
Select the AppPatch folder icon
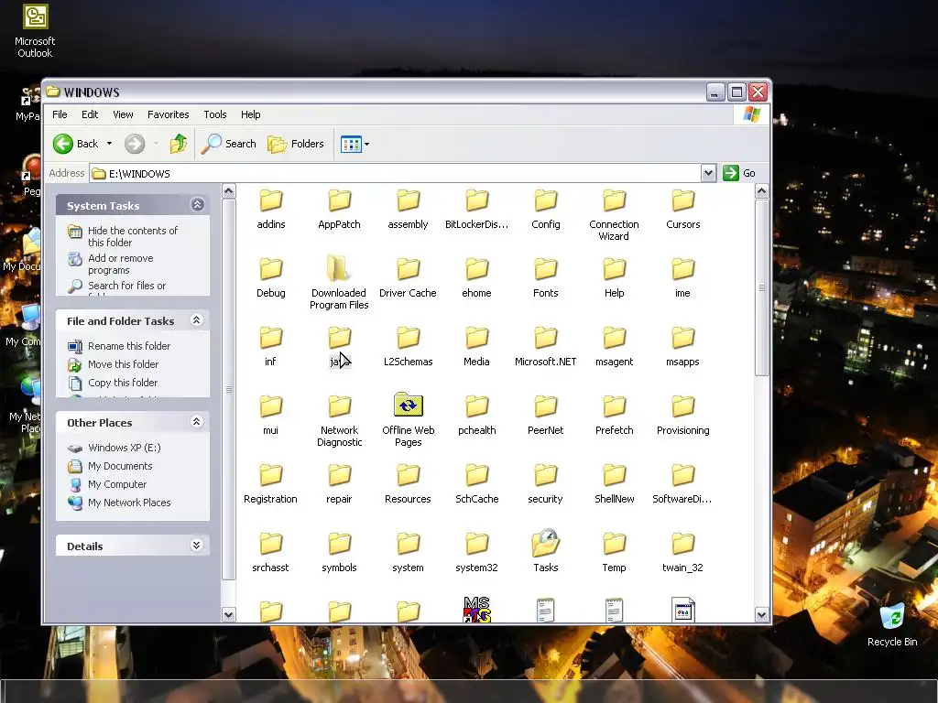(x=339, y=200)
